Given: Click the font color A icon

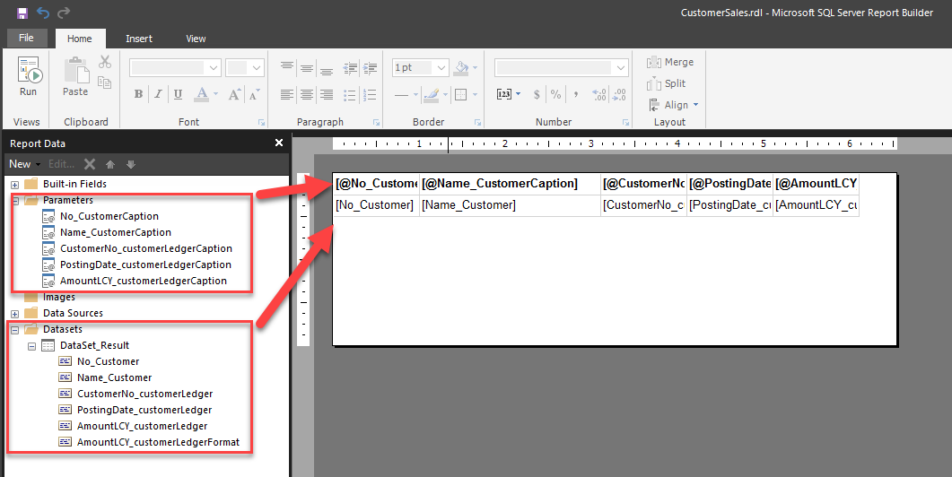Looking at the screenshot, I should pos(202,94).
